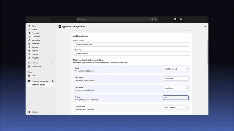Click the Markets globe icon

[29, 51]
